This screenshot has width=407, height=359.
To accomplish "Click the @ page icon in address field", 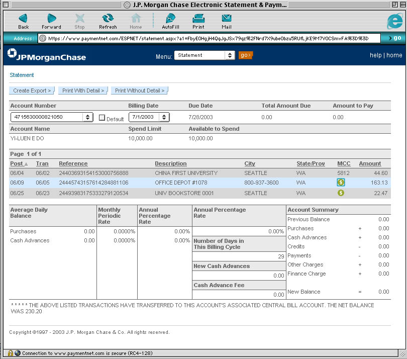I will coord(43,38).
